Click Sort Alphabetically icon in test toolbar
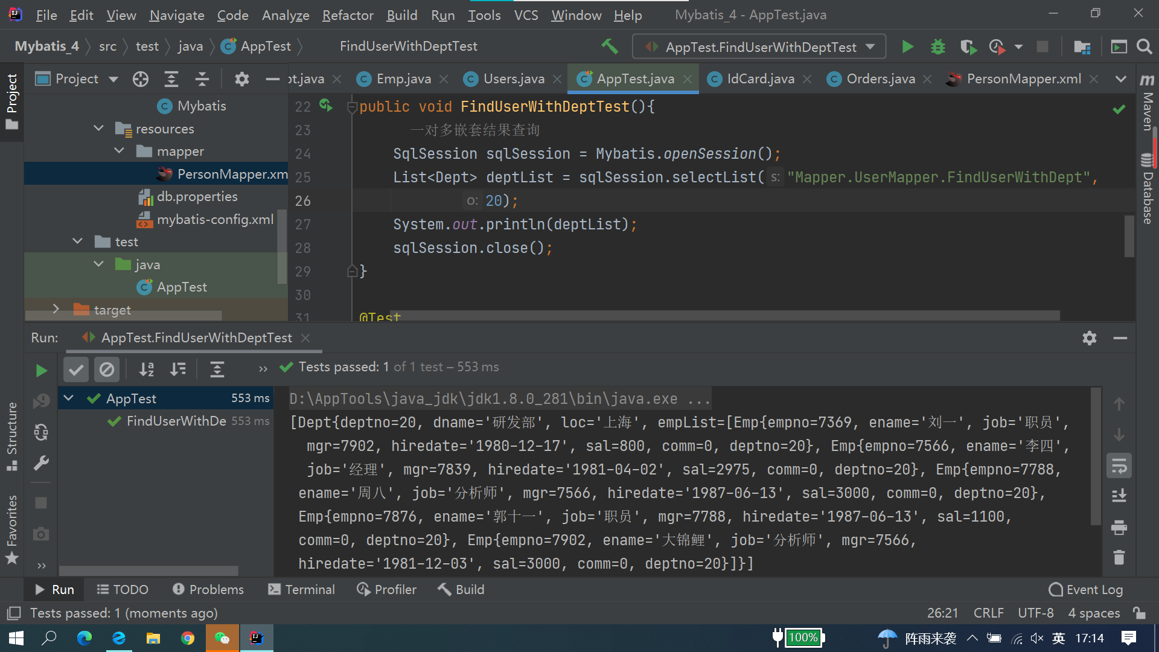The image size is (1159, 652). pyautogui.click(x=147, y=369)
